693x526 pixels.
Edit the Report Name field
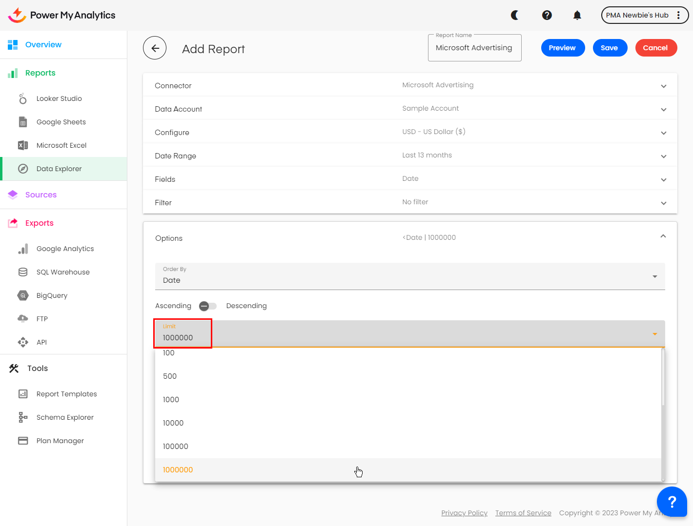point(474,48)
